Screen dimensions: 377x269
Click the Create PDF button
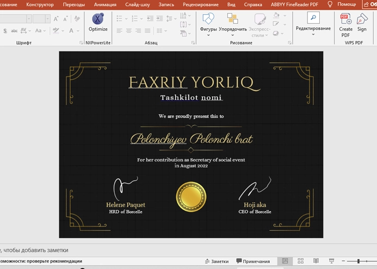tap(345, 25)
